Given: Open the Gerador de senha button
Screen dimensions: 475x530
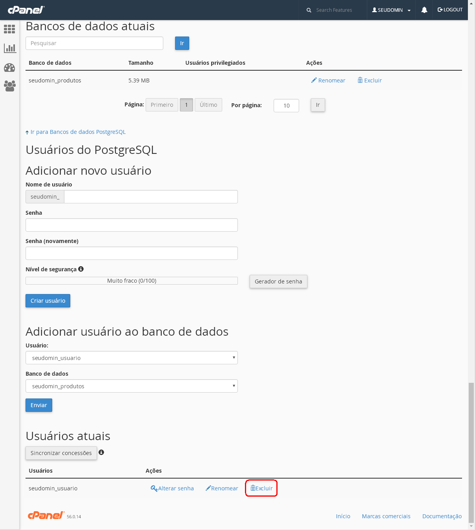Looking at the screenshot, I should coord(278,281).
